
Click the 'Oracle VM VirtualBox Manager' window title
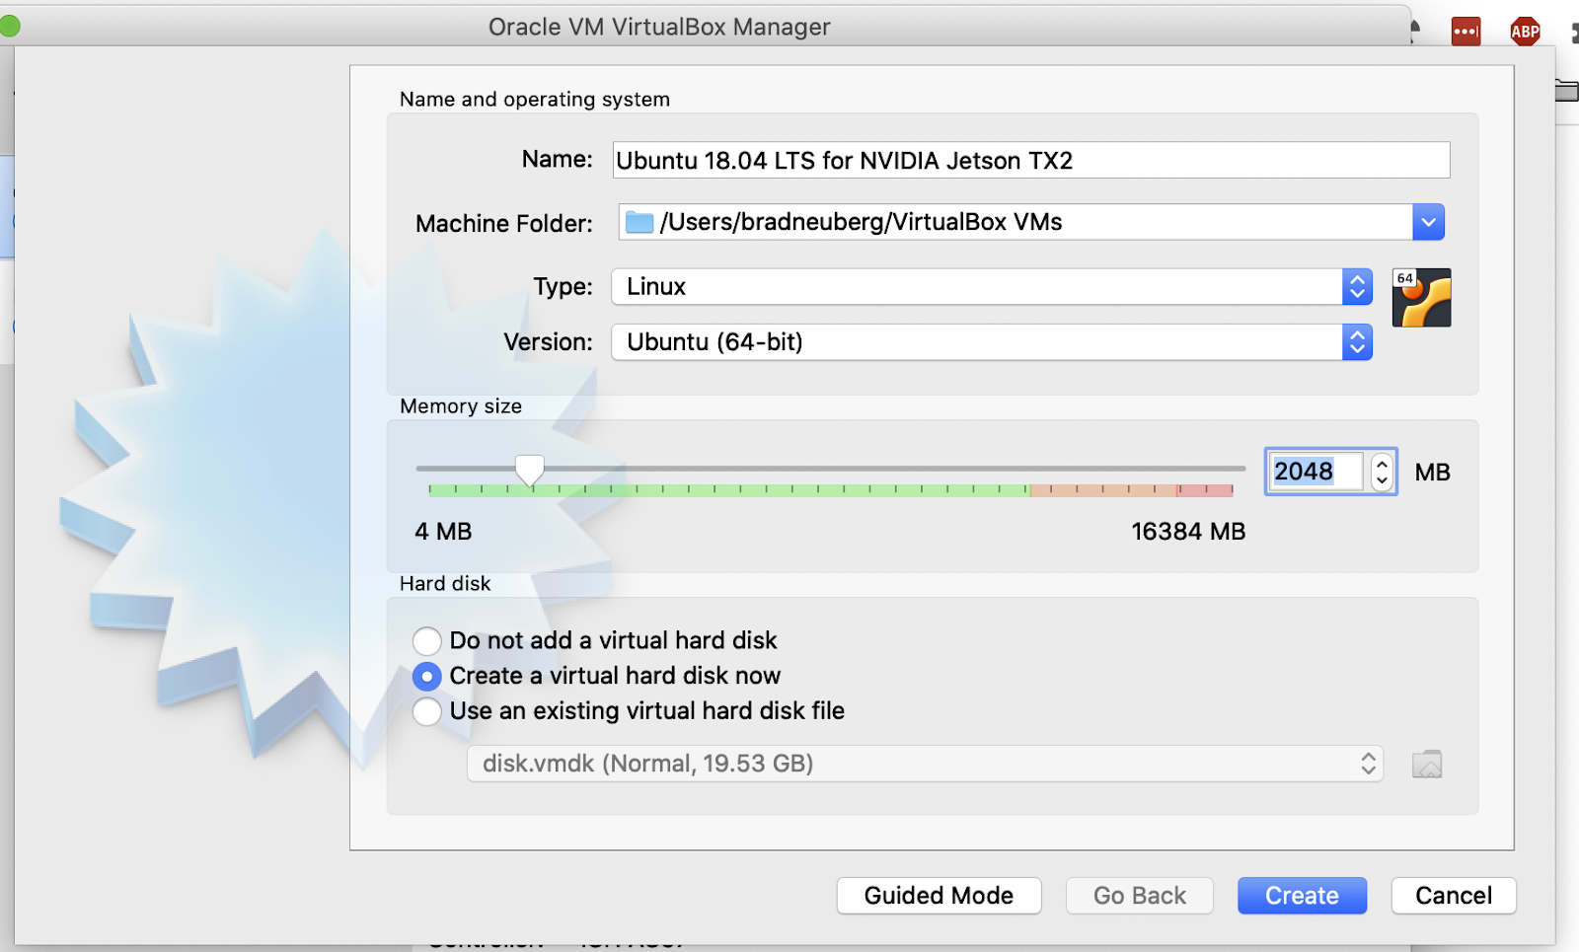659,27
